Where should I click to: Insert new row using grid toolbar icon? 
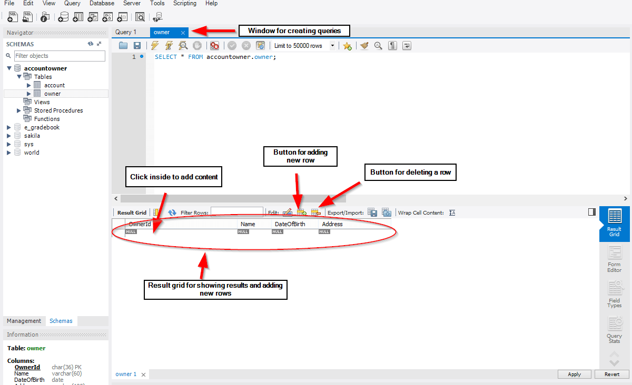tap(301, 212)
